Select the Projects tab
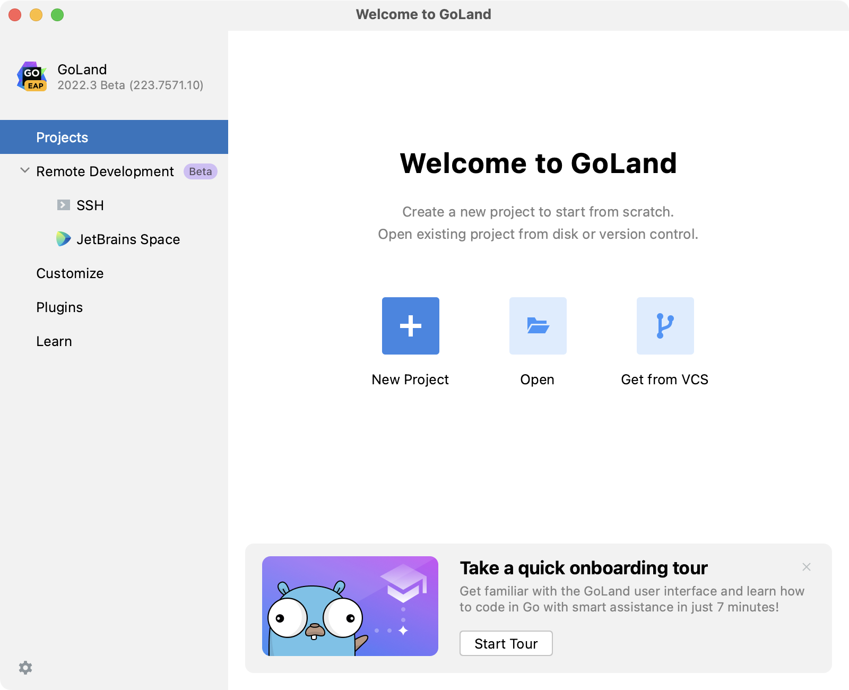Image resolution: width=849 pixels, height=690 pixels. pyautogui.click(x=114, y=137)
